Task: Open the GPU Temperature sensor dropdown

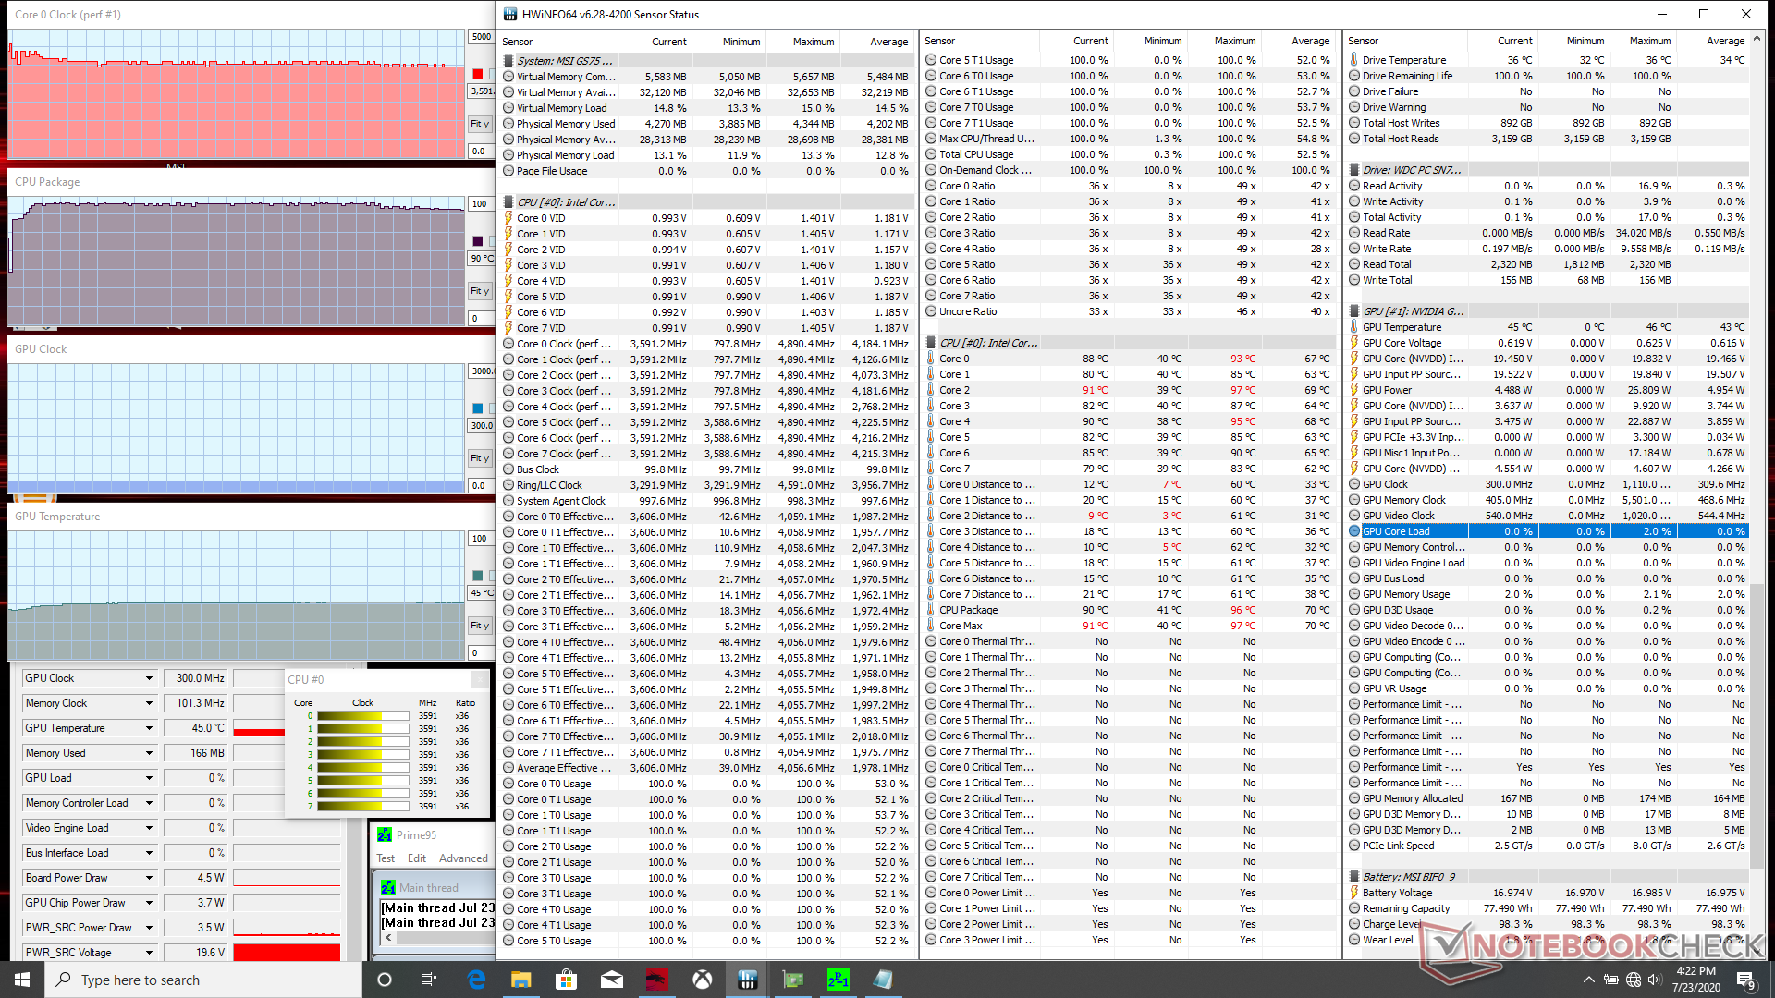Action: click(x=149, y=728)
